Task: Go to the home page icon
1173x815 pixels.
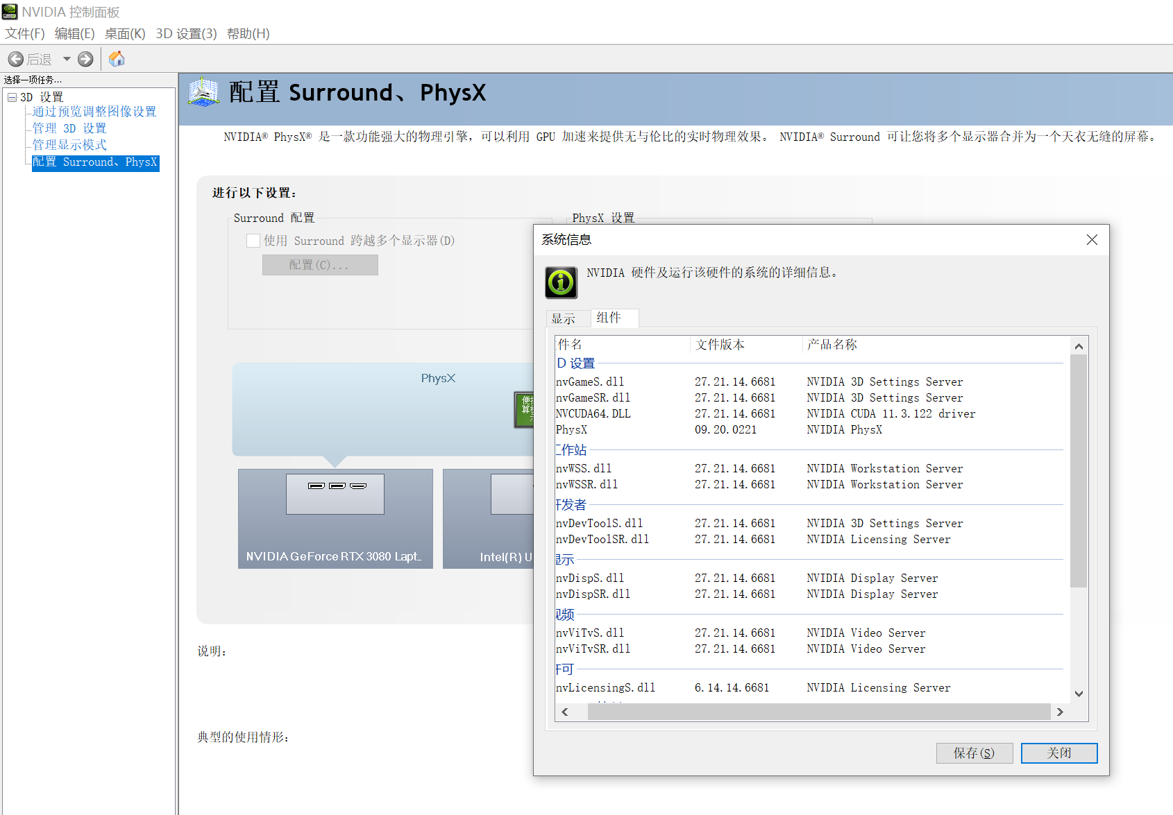Action: [117, 59]
